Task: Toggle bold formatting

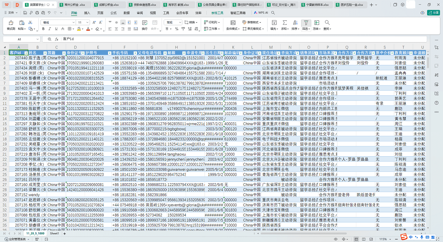Action: point(43,29)
